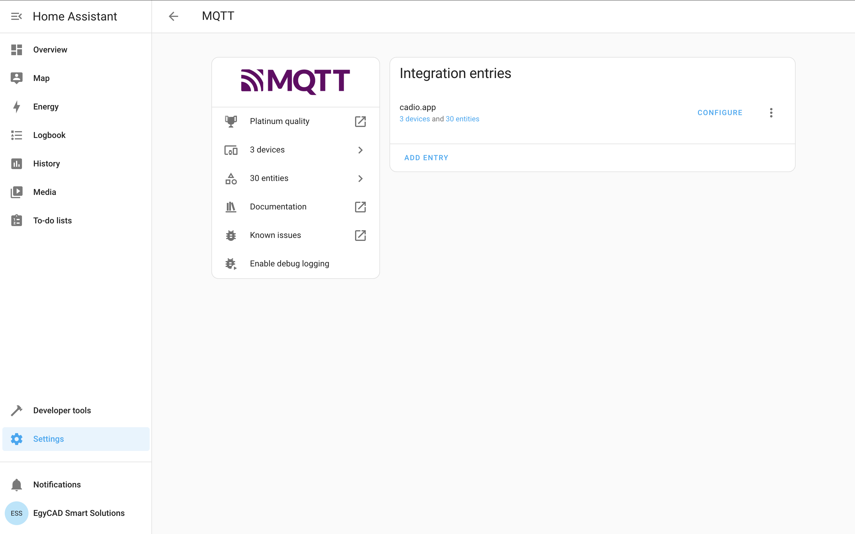Screen dimensions: 855x534
Task: Open the ESS user profile avatar
Action: pos(16,513)
